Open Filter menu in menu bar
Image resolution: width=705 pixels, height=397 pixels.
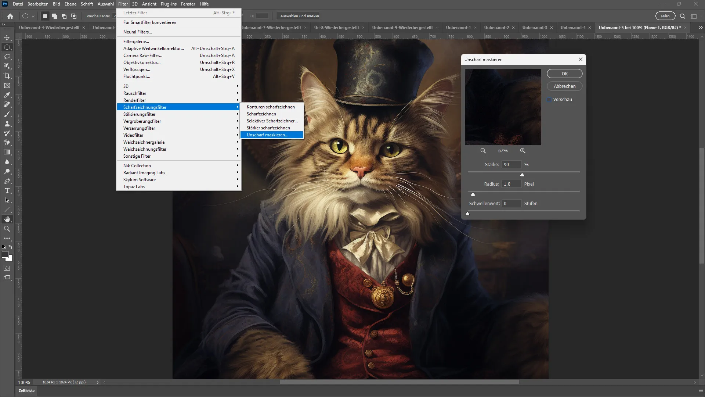click(123, 4)
